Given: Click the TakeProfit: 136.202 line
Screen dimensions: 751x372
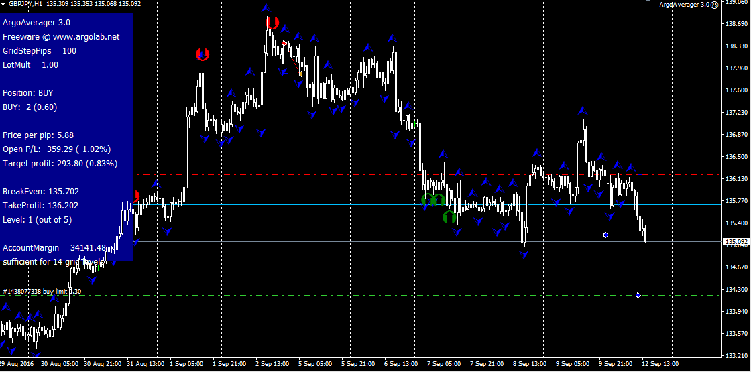Looking at the screenshot, I should coord(41,205).
